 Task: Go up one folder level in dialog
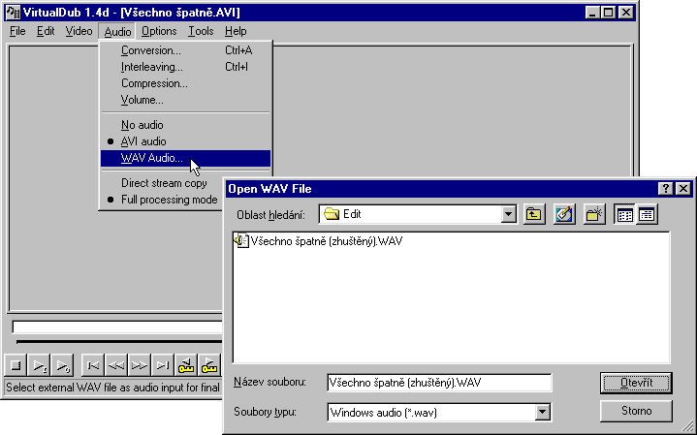click(x=534, y=215)
